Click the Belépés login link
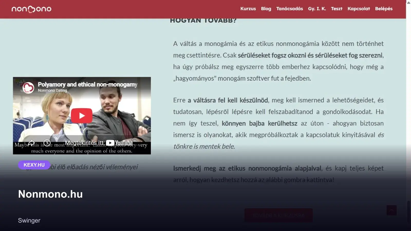The height and width of the screenshot is (231, 411). click(384, 9)
